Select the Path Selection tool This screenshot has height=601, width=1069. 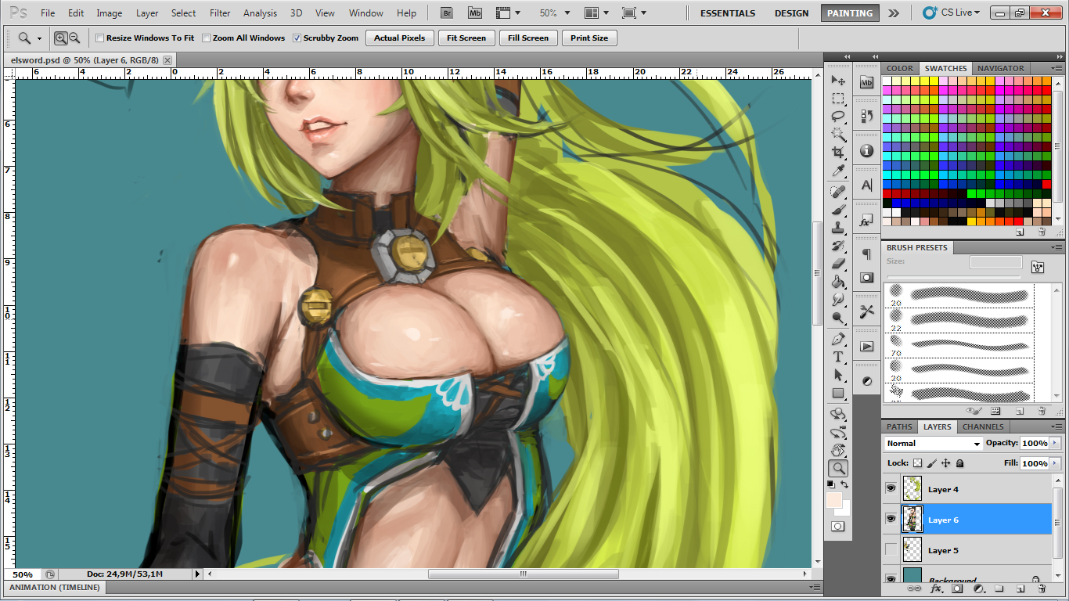tap(838, 375)
